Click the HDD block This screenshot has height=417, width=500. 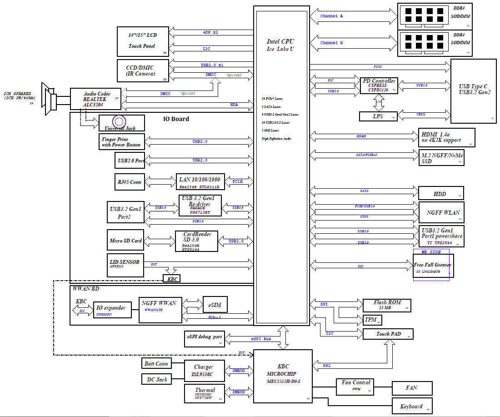(x=441, y=193)
